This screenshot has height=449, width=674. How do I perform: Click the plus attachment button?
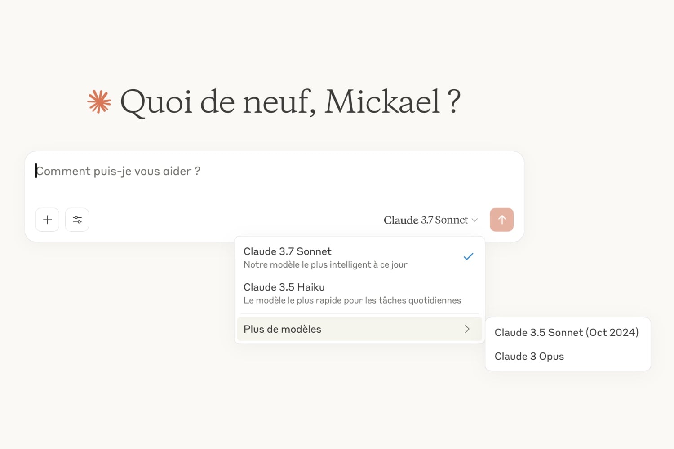pos(47,220)
